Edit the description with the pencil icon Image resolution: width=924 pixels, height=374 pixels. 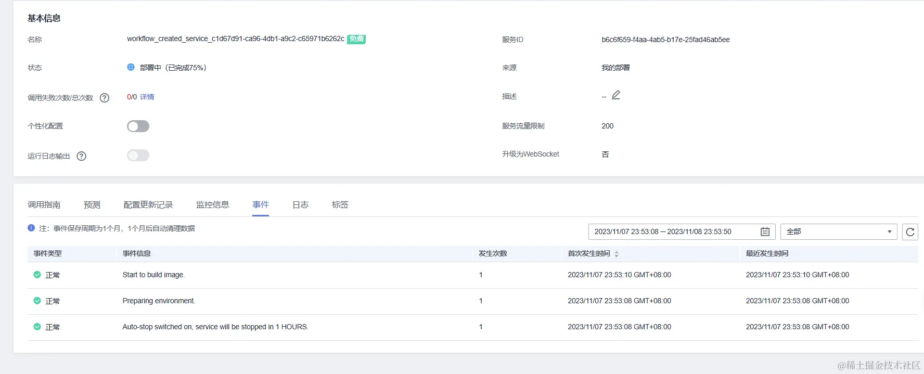pyautogui.click(x=616, y=95)
